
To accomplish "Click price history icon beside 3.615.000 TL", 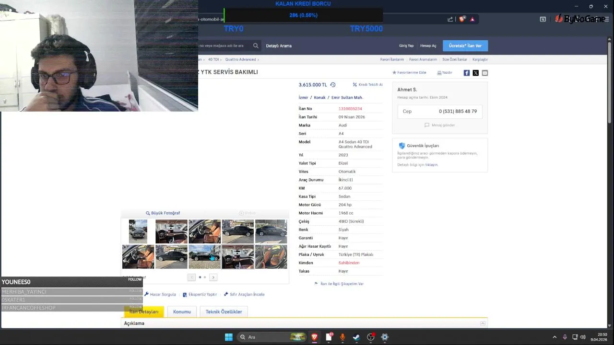I will [x=332, y=85].
